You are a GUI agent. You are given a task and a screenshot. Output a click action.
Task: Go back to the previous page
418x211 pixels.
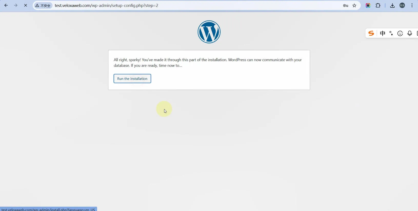click(6, 5)
